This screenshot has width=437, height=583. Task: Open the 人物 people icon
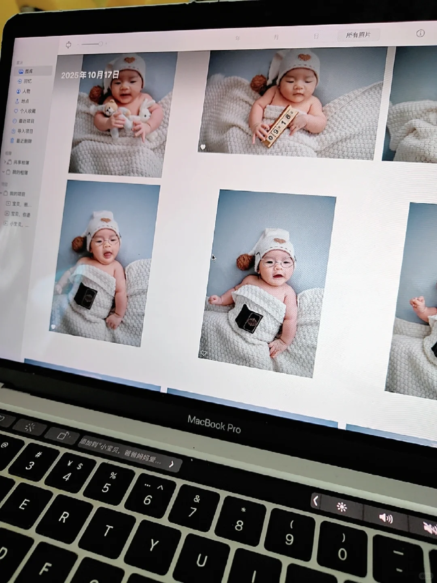tap(19, 91)
